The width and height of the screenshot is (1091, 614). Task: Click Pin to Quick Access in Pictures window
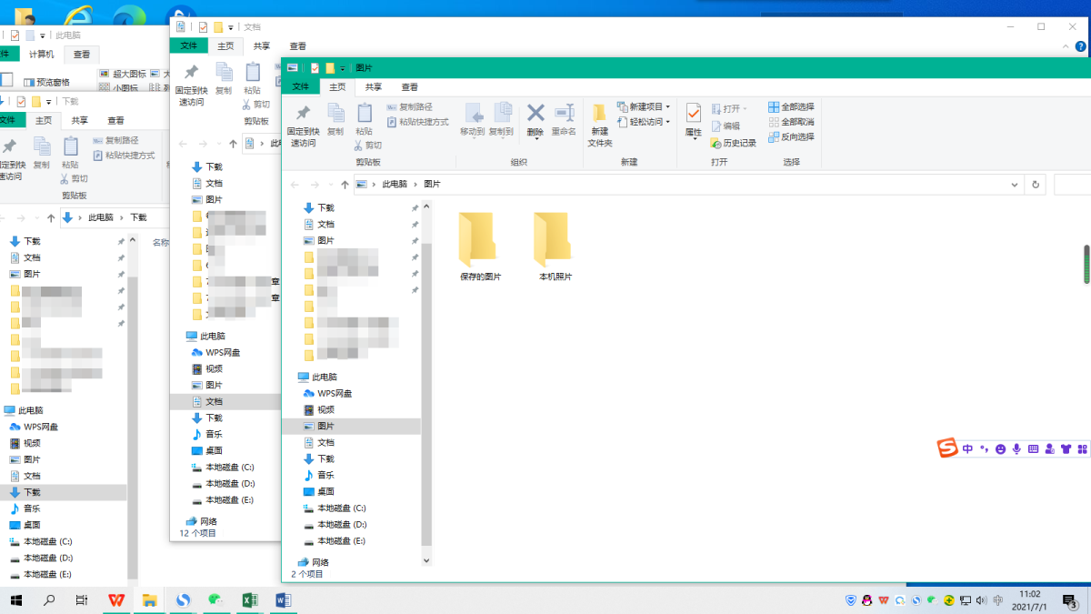(303, 125)
